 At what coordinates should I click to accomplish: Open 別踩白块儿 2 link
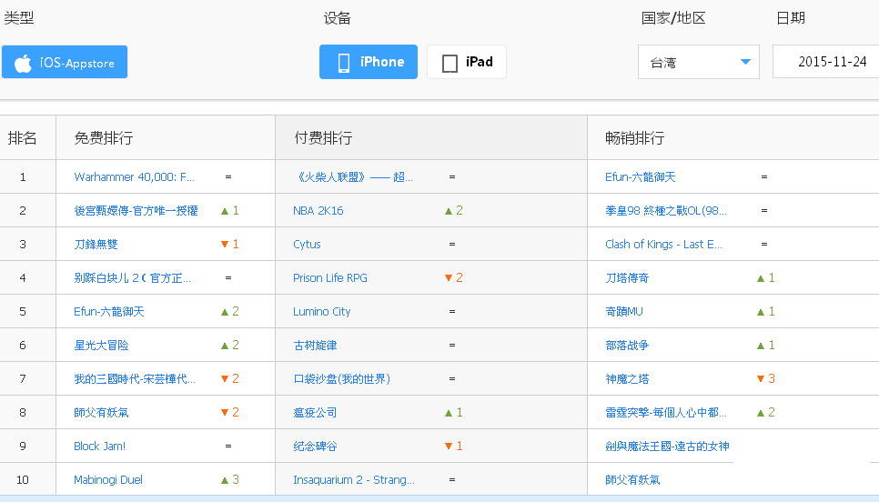[132, 278]
